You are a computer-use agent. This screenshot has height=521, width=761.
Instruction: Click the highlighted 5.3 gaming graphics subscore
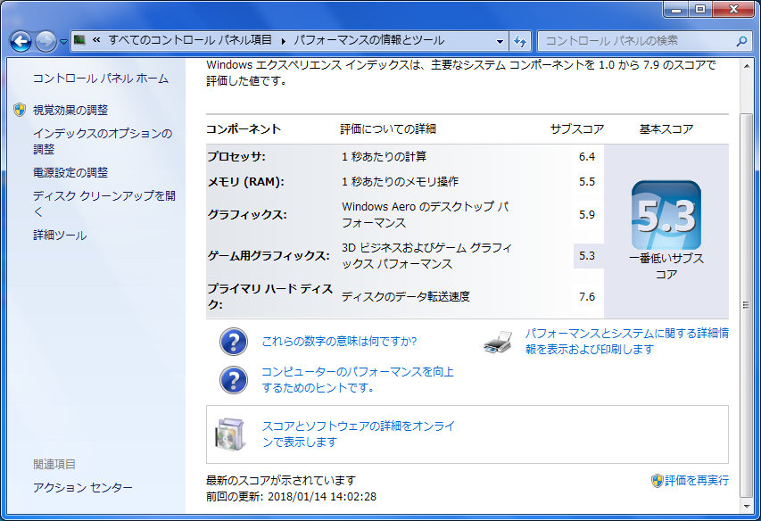(x=587, y=256)
